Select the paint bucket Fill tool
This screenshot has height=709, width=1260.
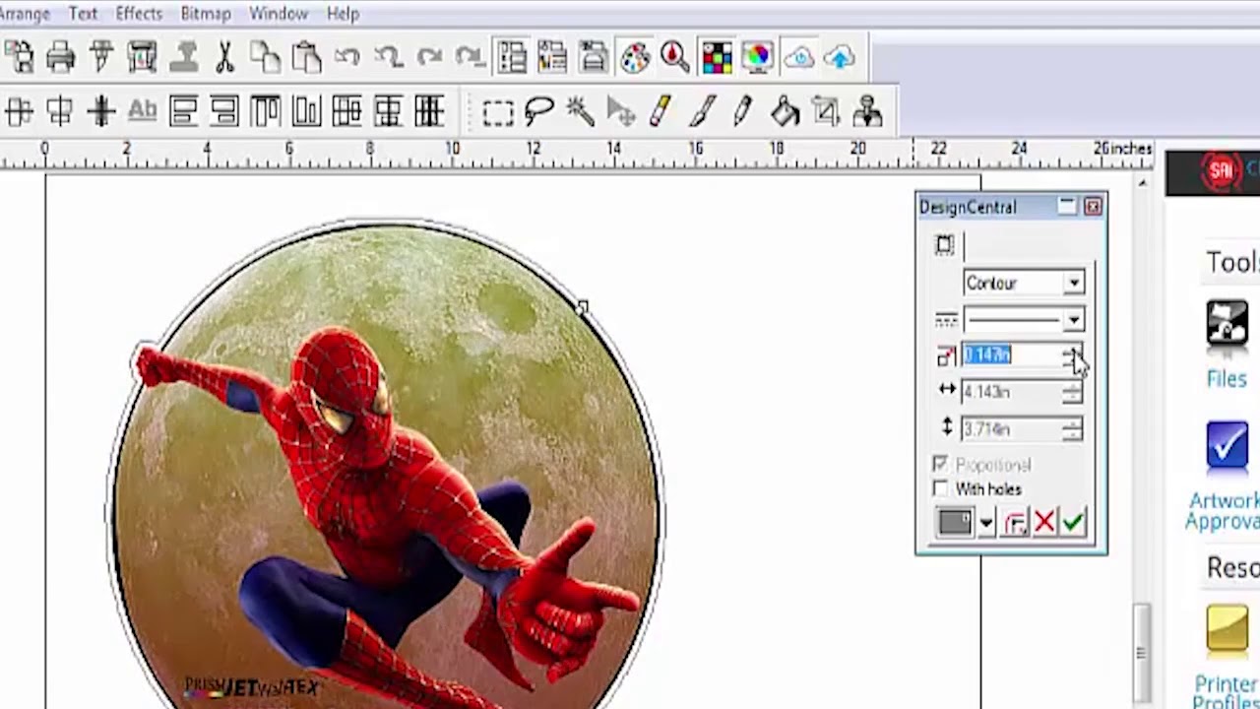(x=785, y=112)
